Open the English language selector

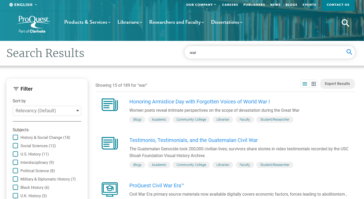(x=23, y=5)
